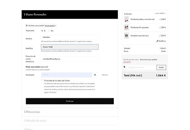Expand the show details toggle in cart
The image size is (190, 130).
[x=160, y=13]
